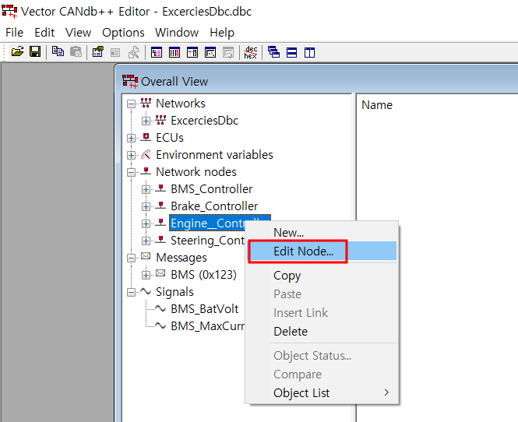Click the fourth view window toolbar icon
518x422 pixels.
(x=210, y=52)
